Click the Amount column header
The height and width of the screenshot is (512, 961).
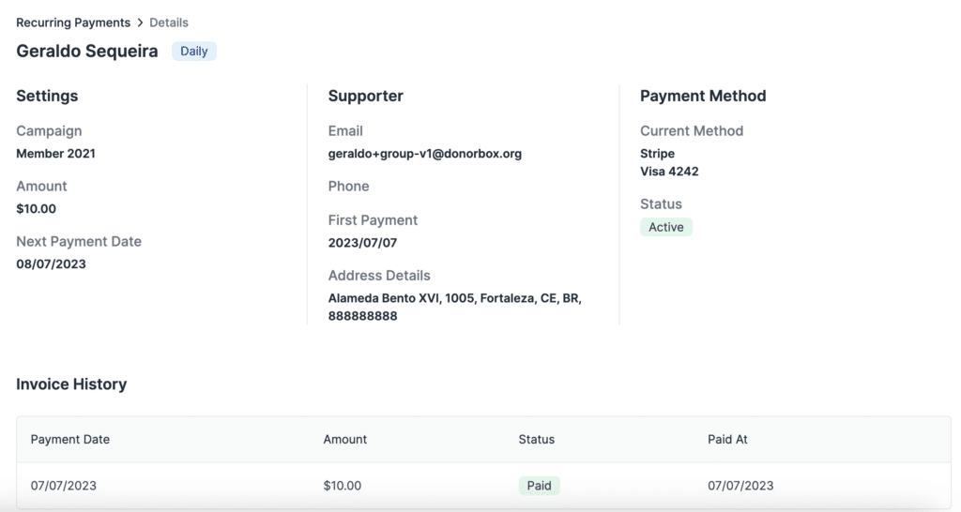pos(345,439)
